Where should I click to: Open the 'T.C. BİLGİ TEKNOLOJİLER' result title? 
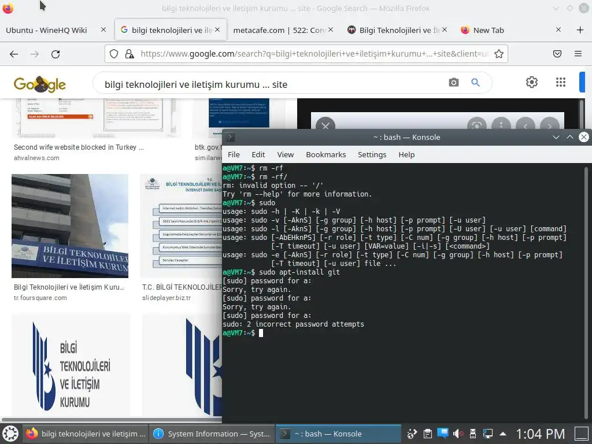(182, 287)
